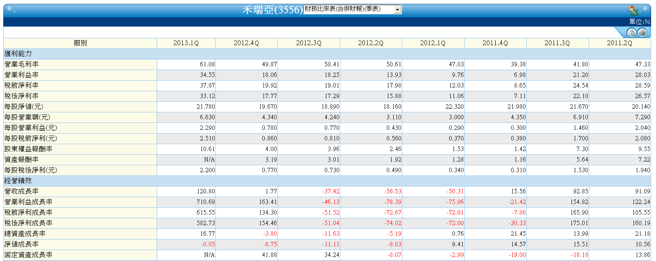
Task: Click the red -78.39 operating growth value
Action: coord(393,202)
